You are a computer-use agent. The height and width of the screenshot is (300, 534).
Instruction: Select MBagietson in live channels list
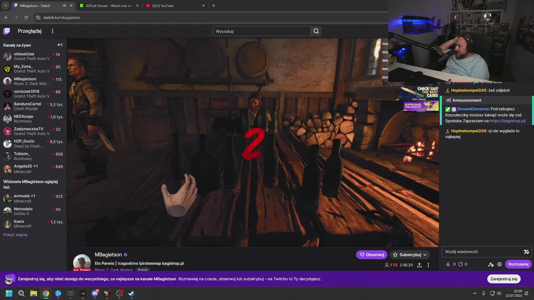pos(33,81)
